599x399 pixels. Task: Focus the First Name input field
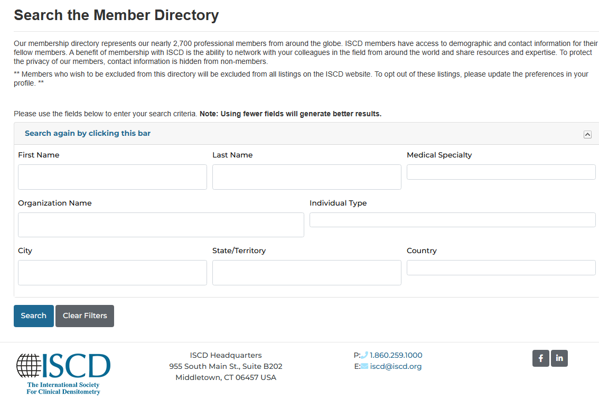pos(113,177)
